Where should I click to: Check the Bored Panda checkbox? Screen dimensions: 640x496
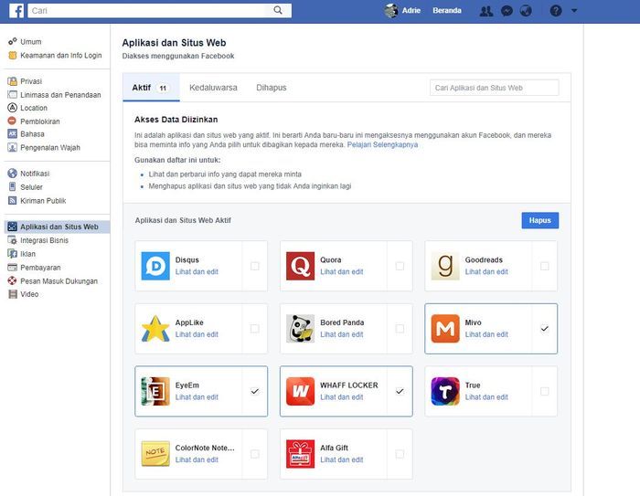click(x=400, y=328)
